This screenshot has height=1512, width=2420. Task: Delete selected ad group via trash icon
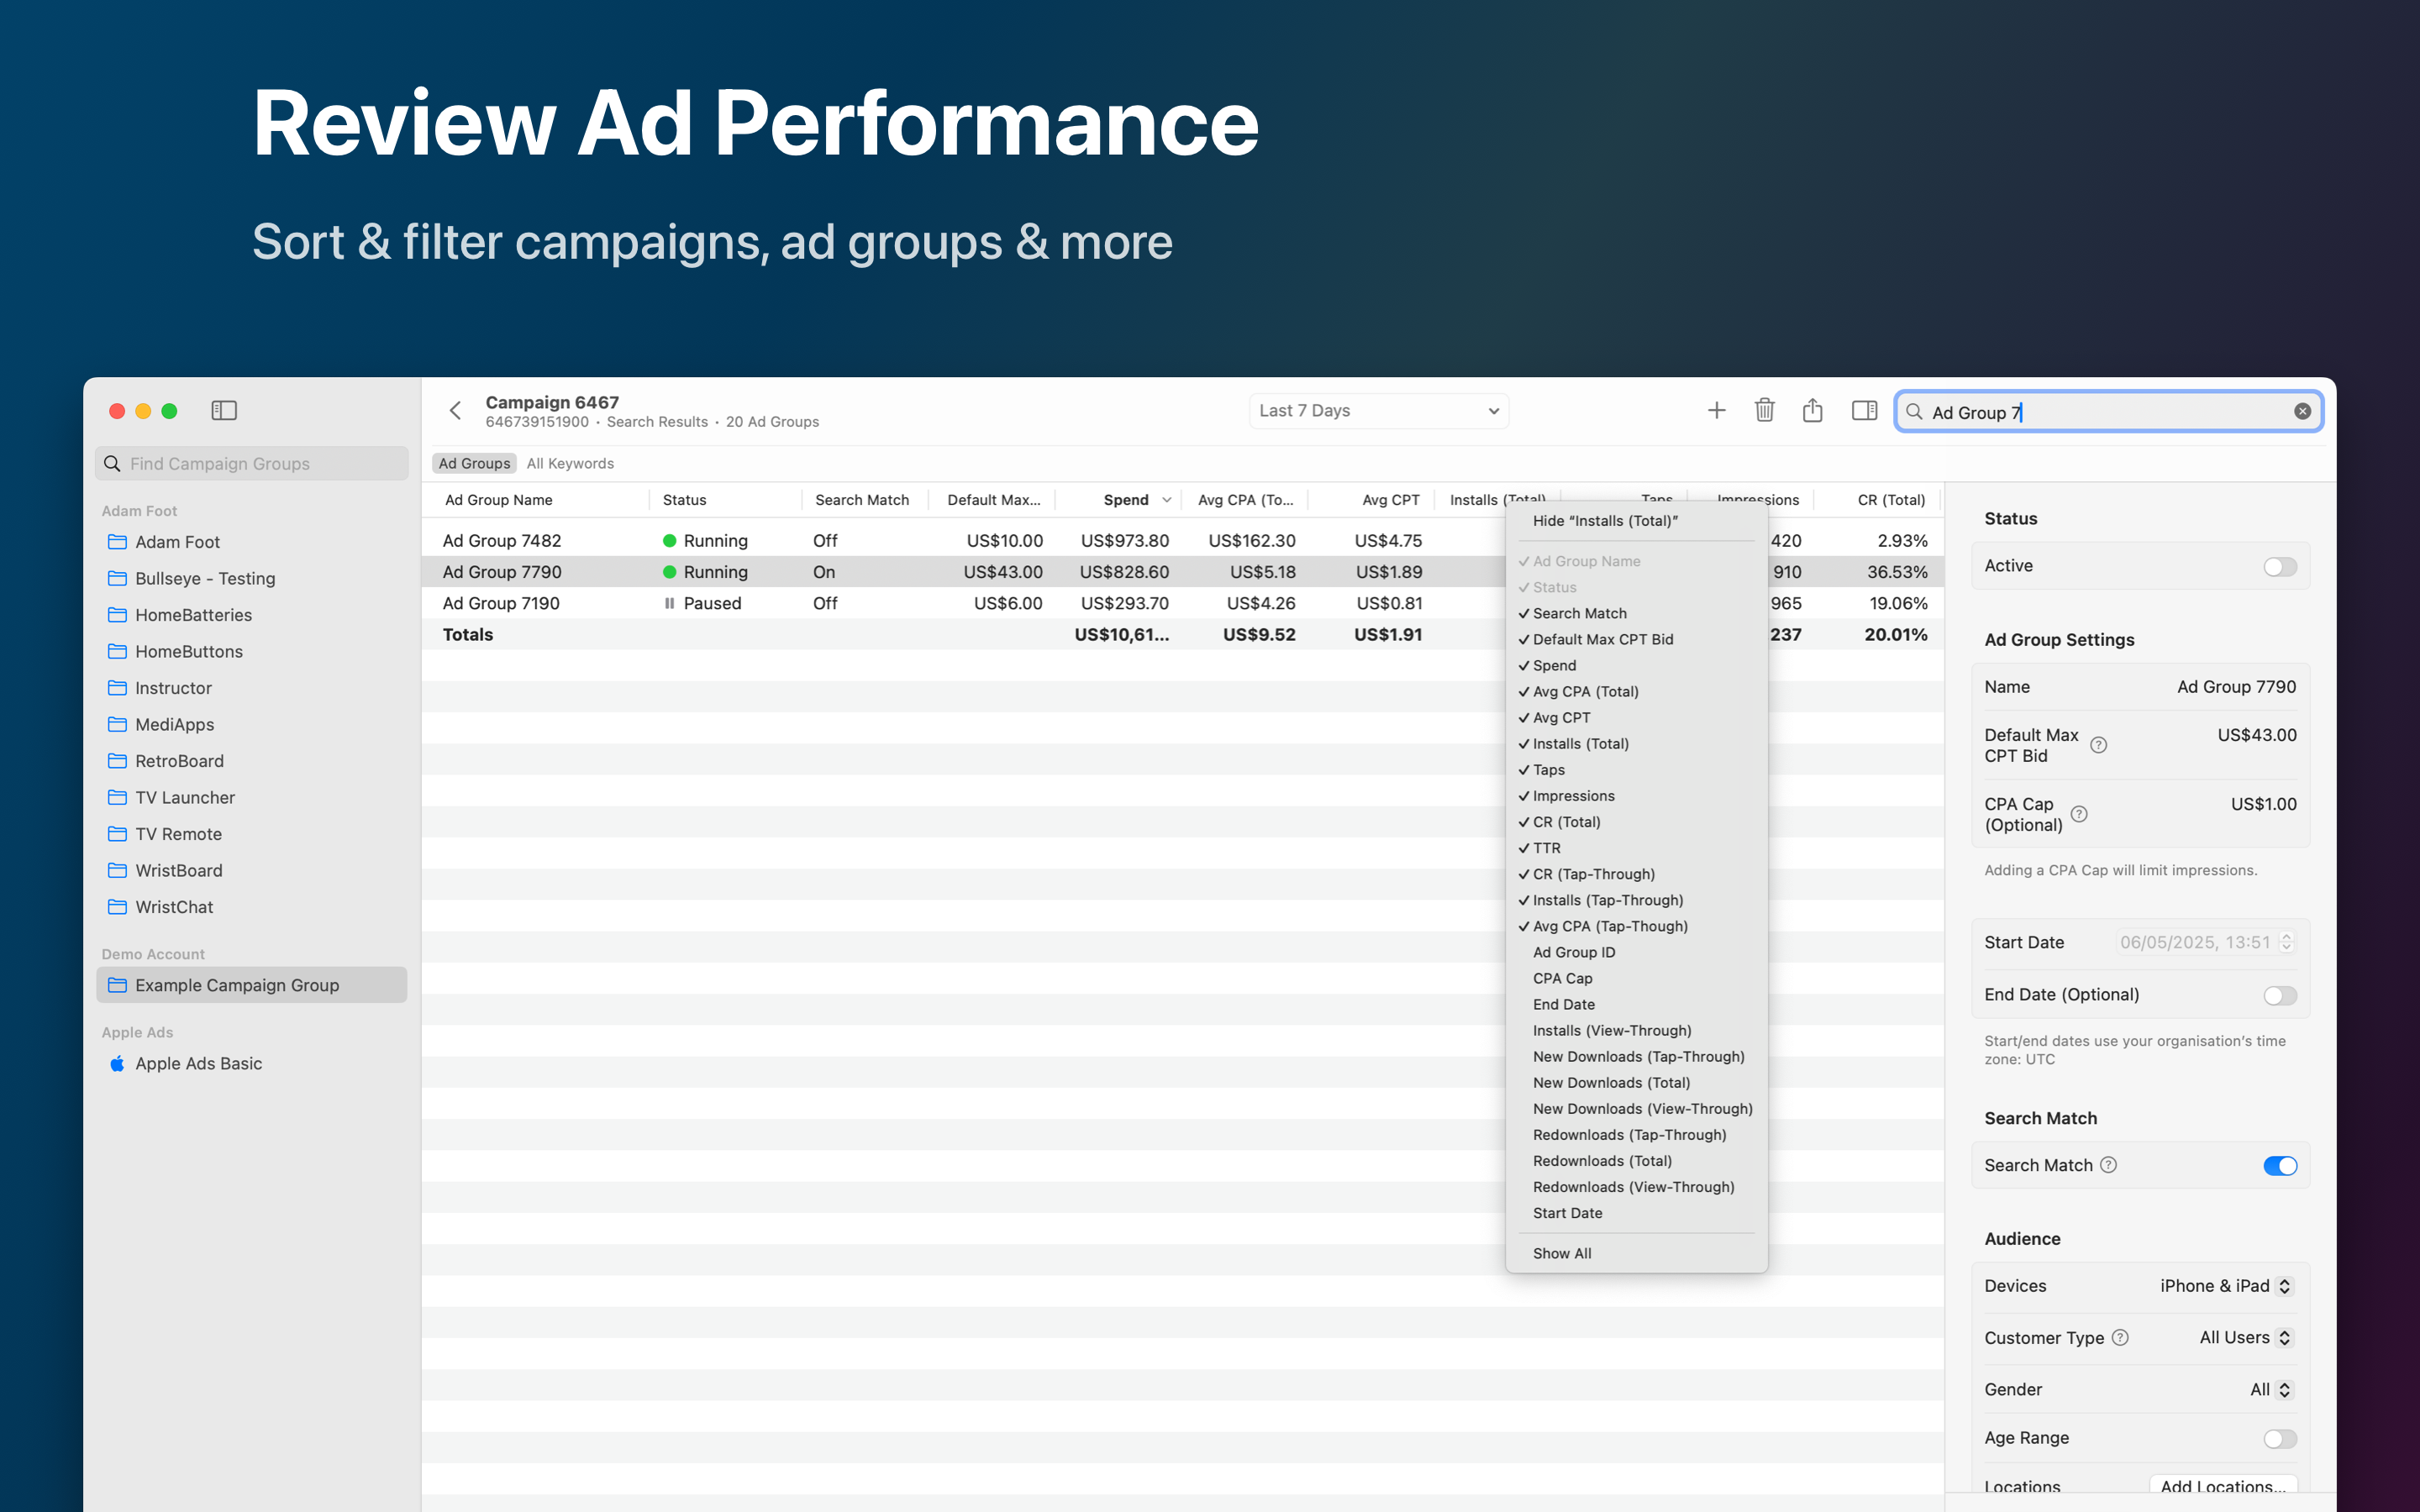pos(1764,411)
